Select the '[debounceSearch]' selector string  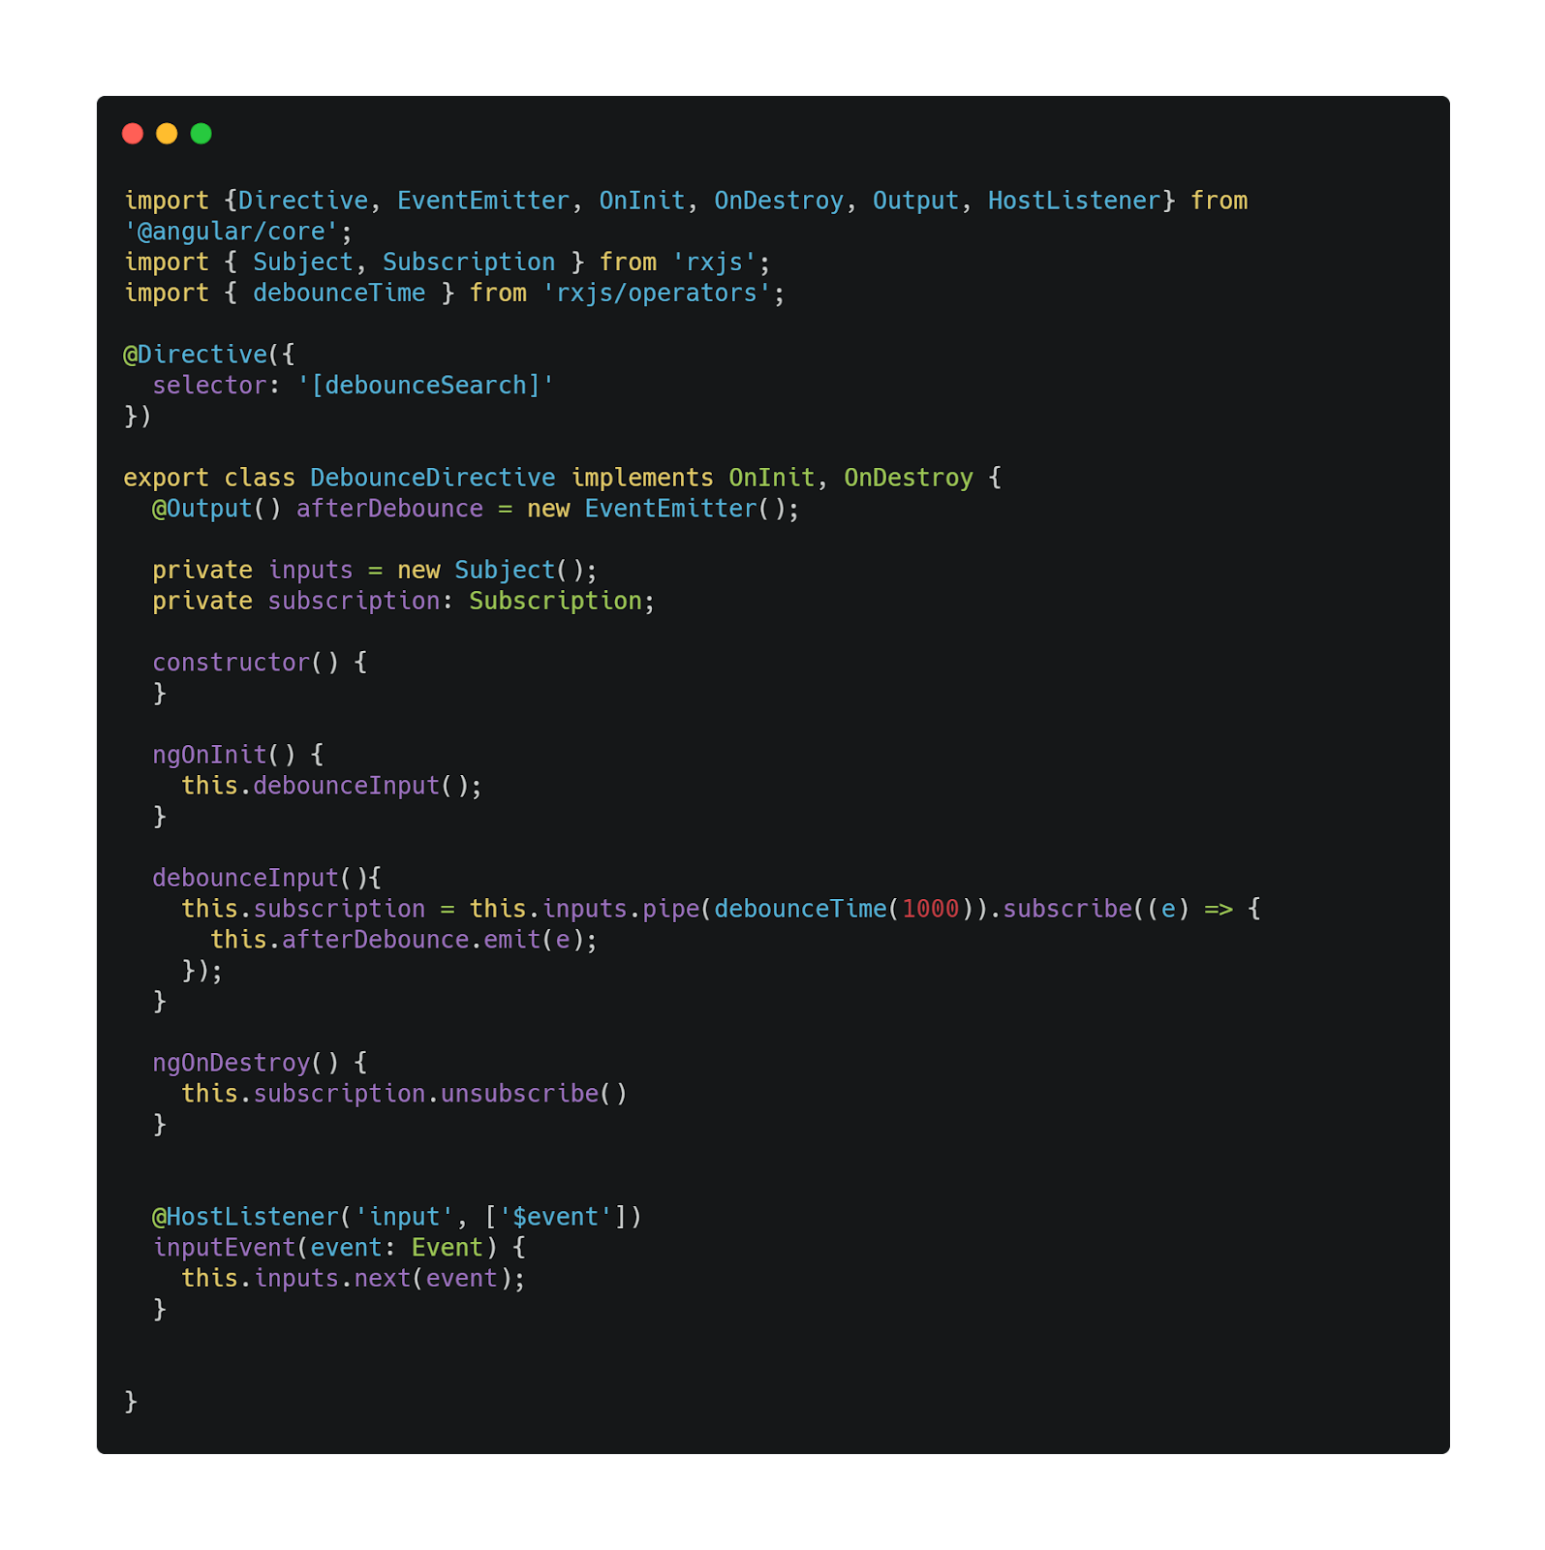pyautogui.click(x=426, y=386)
